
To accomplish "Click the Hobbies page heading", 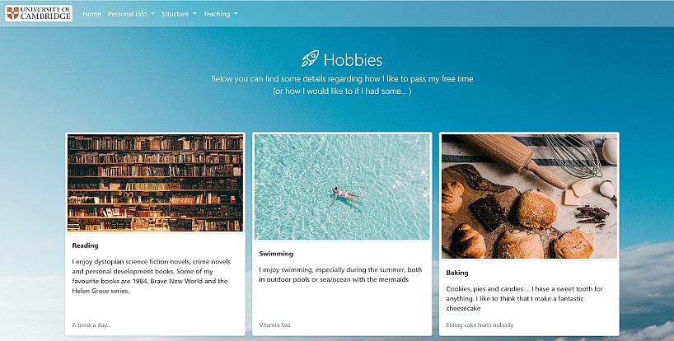I will coord(353,59).
